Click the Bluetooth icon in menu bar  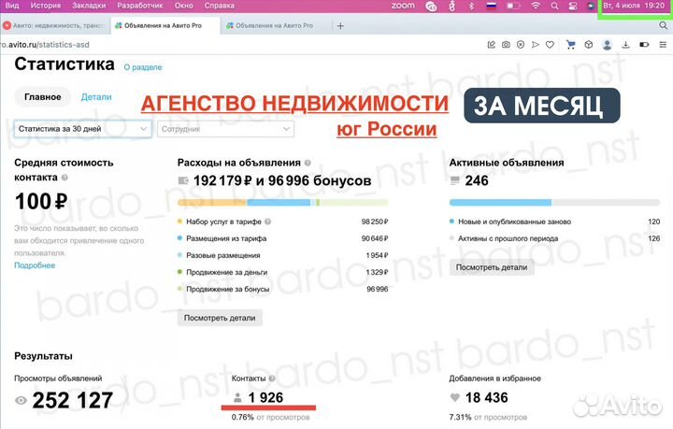(x=471, y=6)
